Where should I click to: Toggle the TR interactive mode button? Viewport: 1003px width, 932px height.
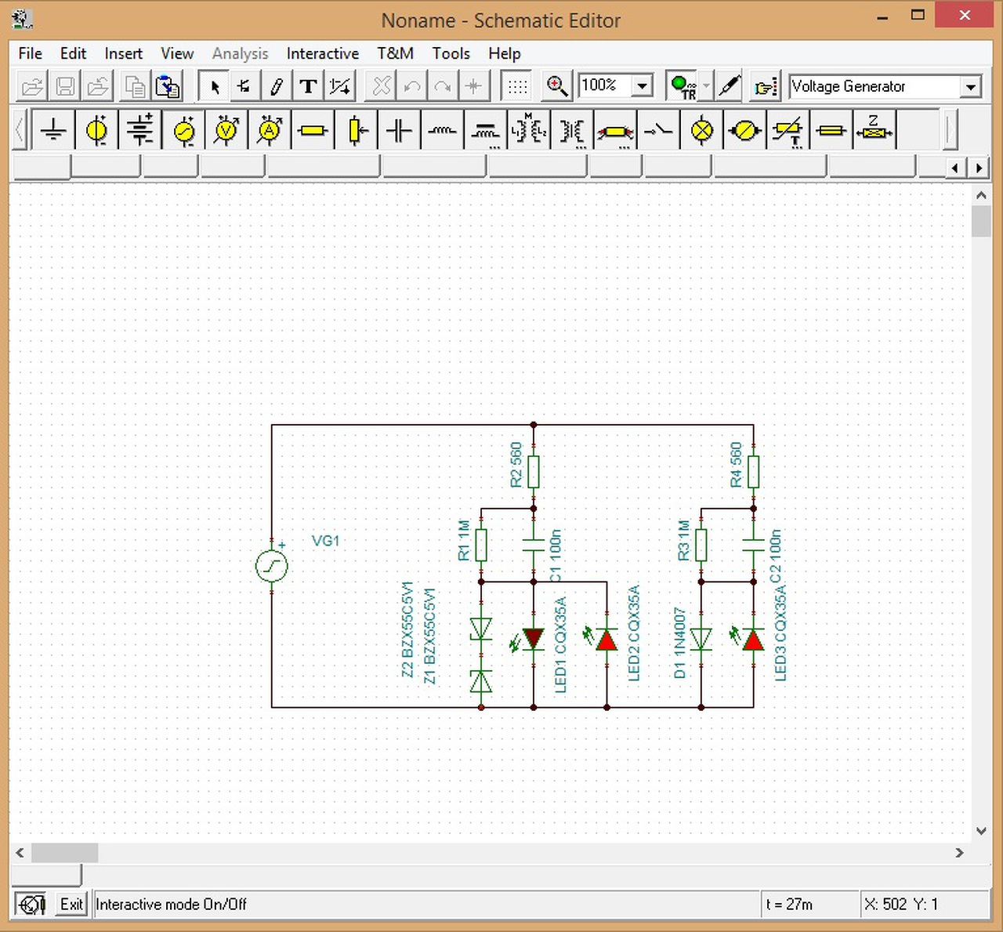[683, 86]
